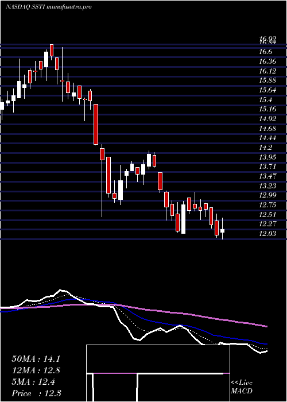This screenshot has height=402, width=287.
Task: Select the 12.51 price axis label
Action: (x=267, y=215)
